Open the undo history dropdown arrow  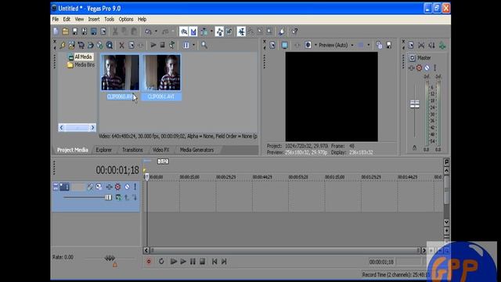click(156, 31)
